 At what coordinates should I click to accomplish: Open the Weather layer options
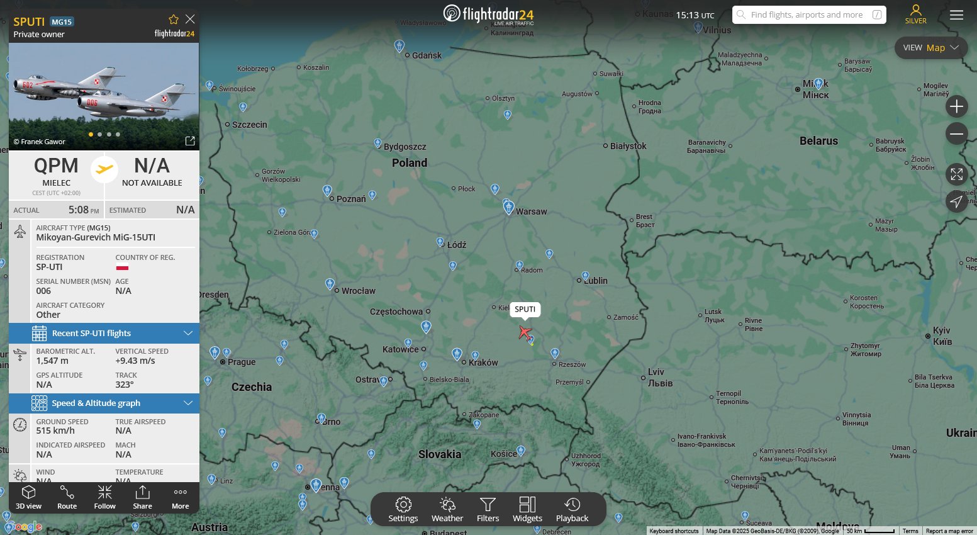pyautogui.click(x=447, y=510)
